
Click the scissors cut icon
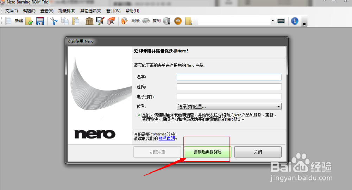pyautogui.click(x=54, y=21)
